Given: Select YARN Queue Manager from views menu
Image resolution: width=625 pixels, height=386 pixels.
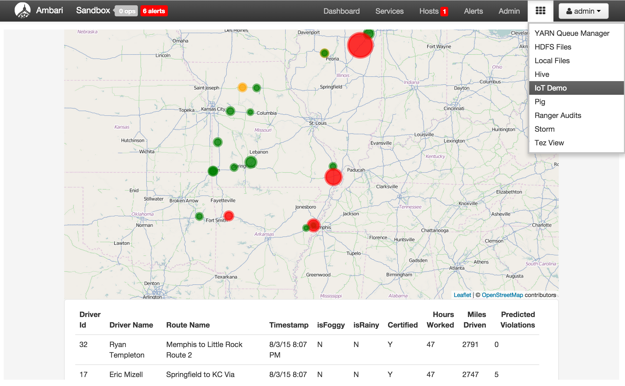Looking at the screenshot, I should coord(572,33).
